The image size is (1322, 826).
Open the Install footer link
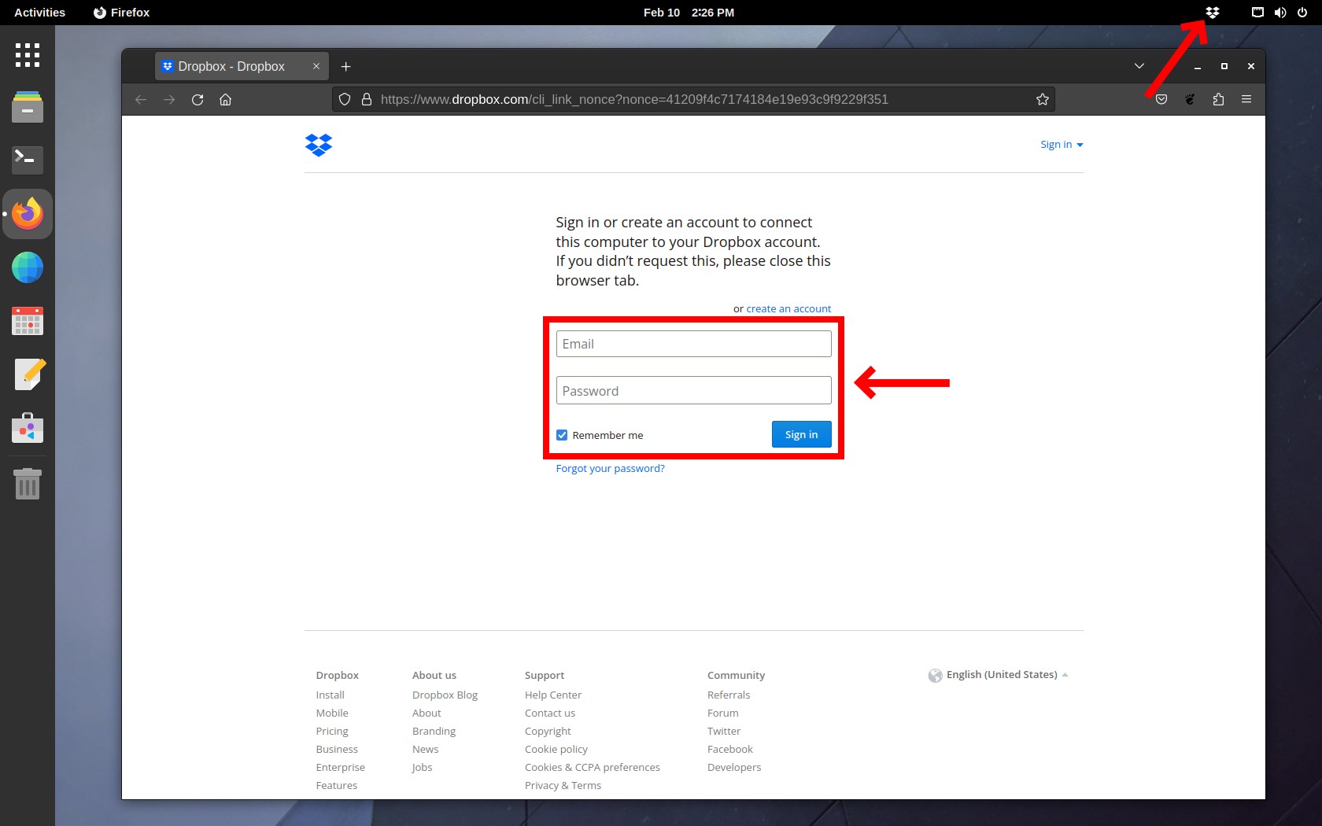330,695
